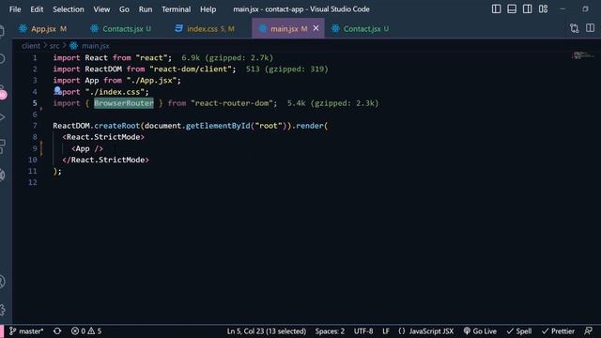
Task: Switch to the App.jsx tab
Action: click(42, 29)
